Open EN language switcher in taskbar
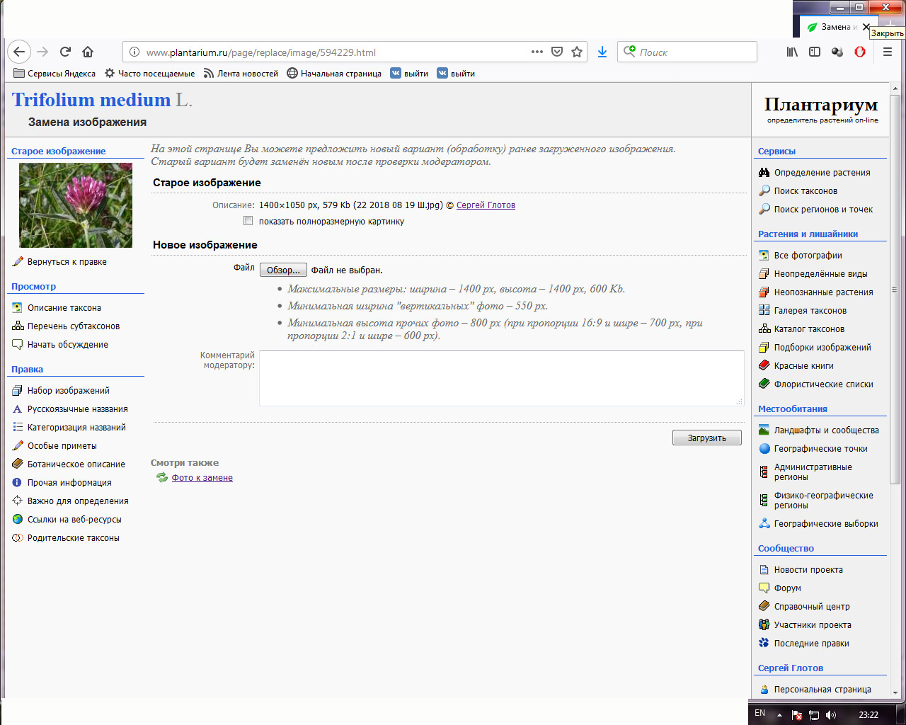Screen dimensions: 906x725 click(x=759, y=713)
